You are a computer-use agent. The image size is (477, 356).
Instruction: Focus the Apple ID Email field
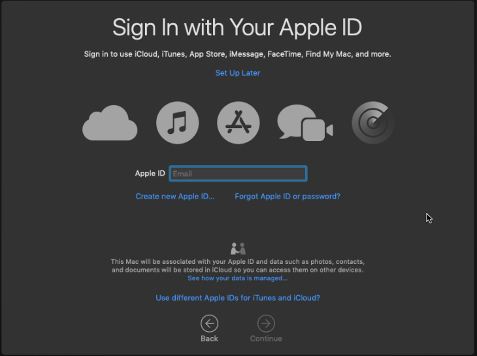point(238,174)
